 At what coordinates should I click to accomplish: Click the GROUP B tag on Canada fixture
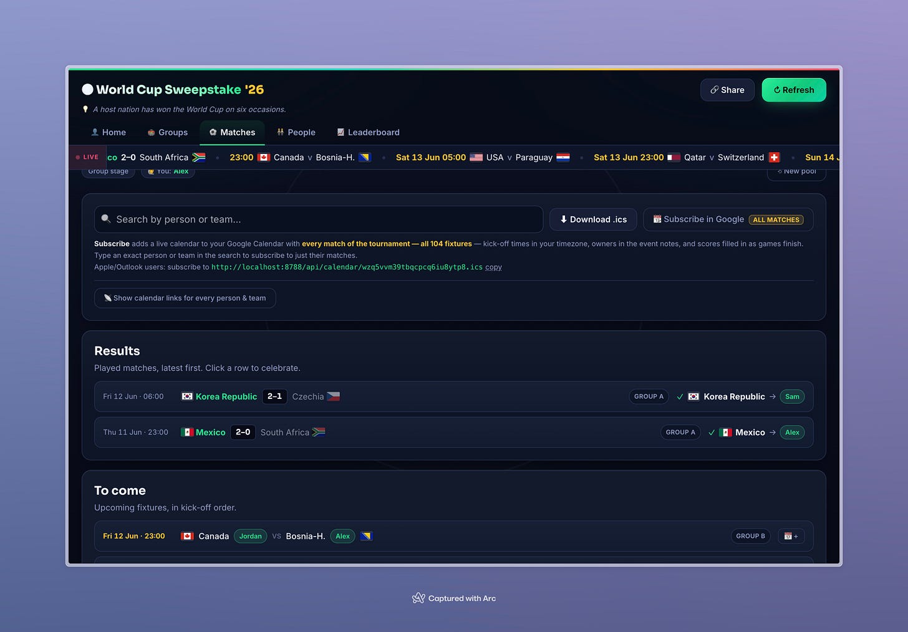click(750, 536)
